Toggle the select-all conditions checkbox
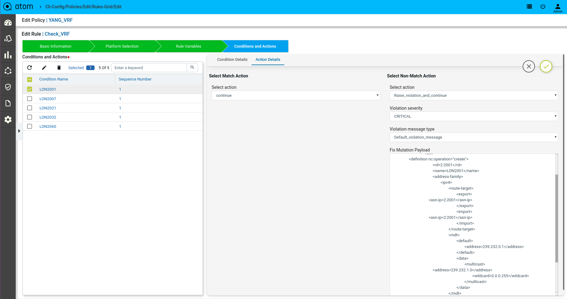This screenshot has width=567, height=299. tap(30, 79)
